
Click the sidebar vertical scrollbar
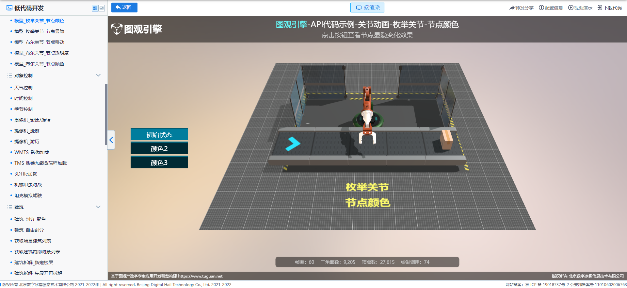coord(106,114)
